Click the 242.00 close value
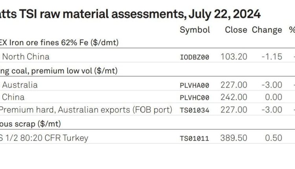The image size is (295, 169). 234,97
